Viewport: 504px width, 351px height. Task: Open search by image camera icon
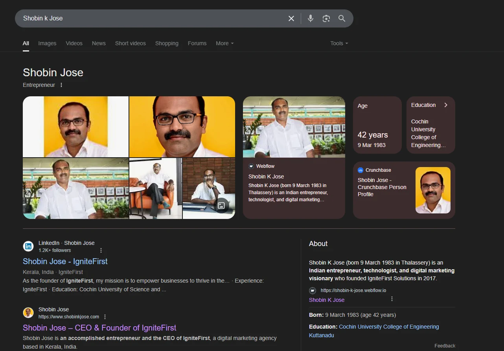coord(326,18)
